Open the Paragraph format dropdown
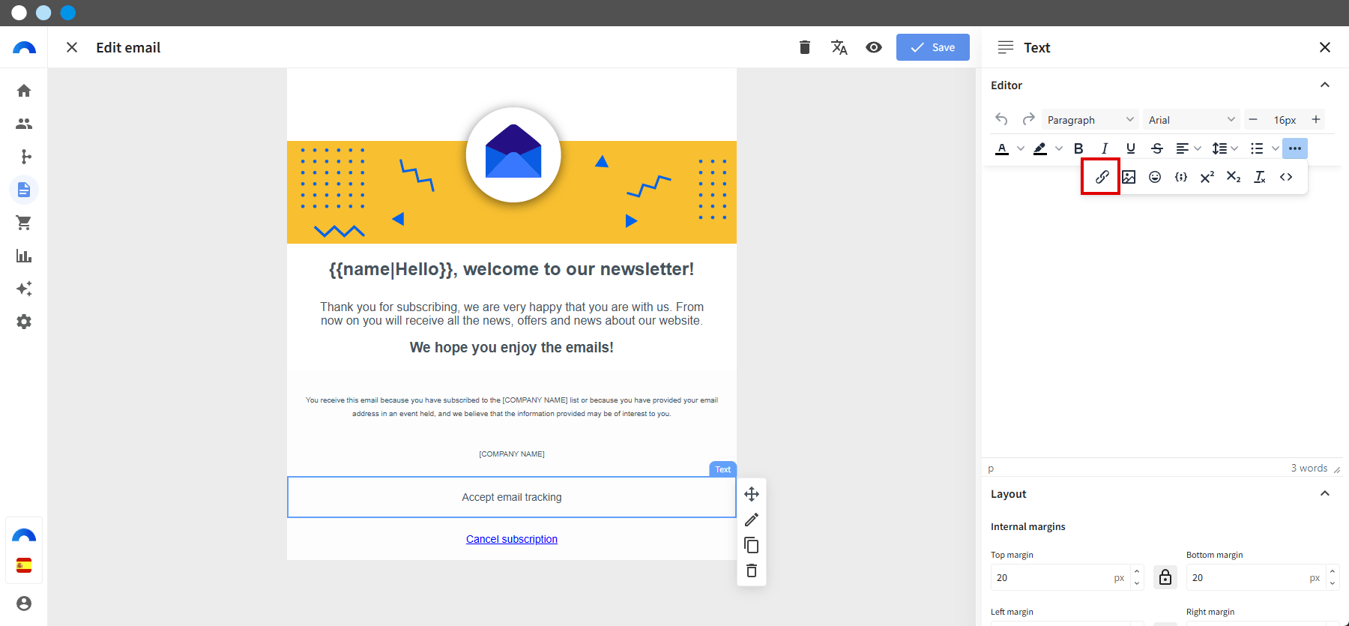The image size is (1349, 626). pyautogui.click(x=1090, y=120)
